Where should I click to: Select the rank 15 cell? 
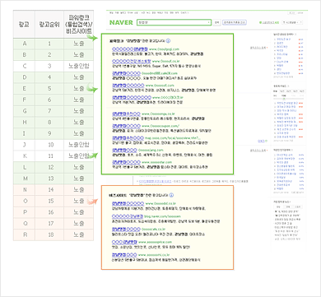49,201
